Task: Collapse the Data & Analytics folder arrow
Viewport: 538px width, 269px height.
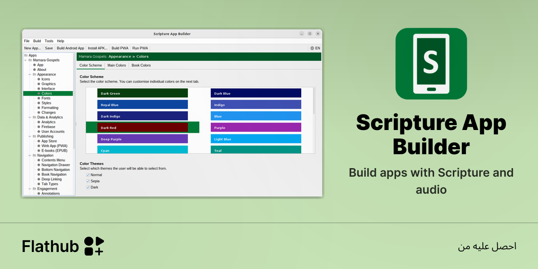Action: click(30, 117)
